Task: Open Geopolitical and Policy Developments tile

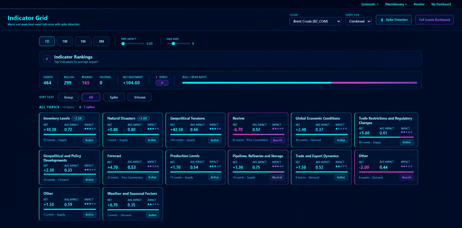Action: coord(69,167)
